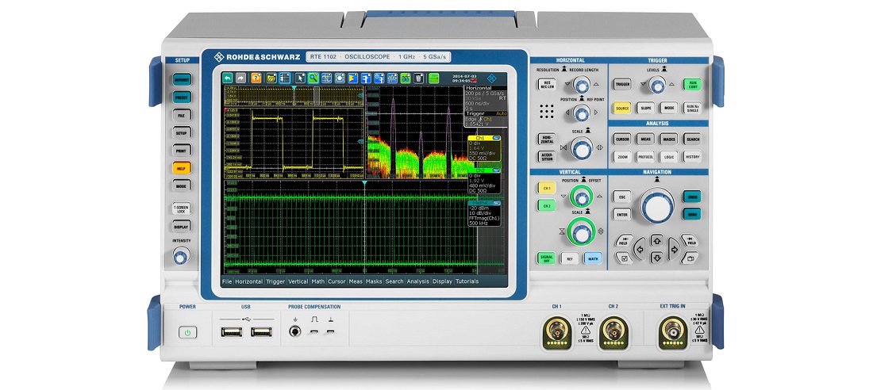Toggle the T-SCREEN LOCK key
873x390 pixels.
point(182,208)
